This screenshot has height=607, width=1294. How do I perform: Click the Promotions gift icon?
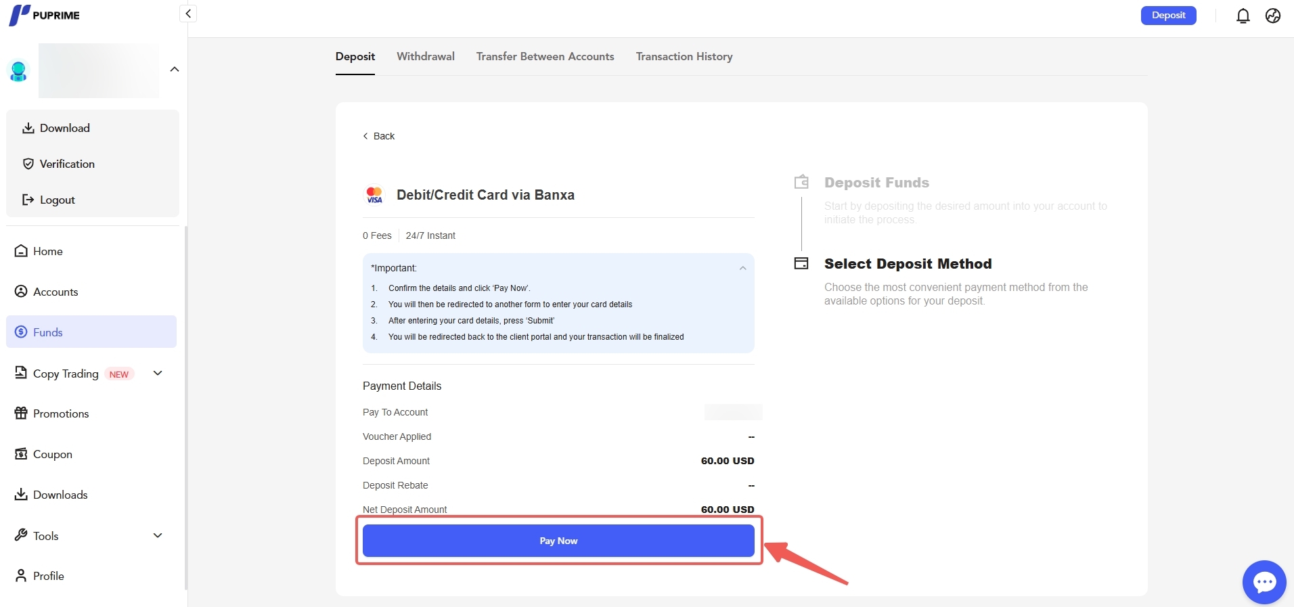(21, 413)
